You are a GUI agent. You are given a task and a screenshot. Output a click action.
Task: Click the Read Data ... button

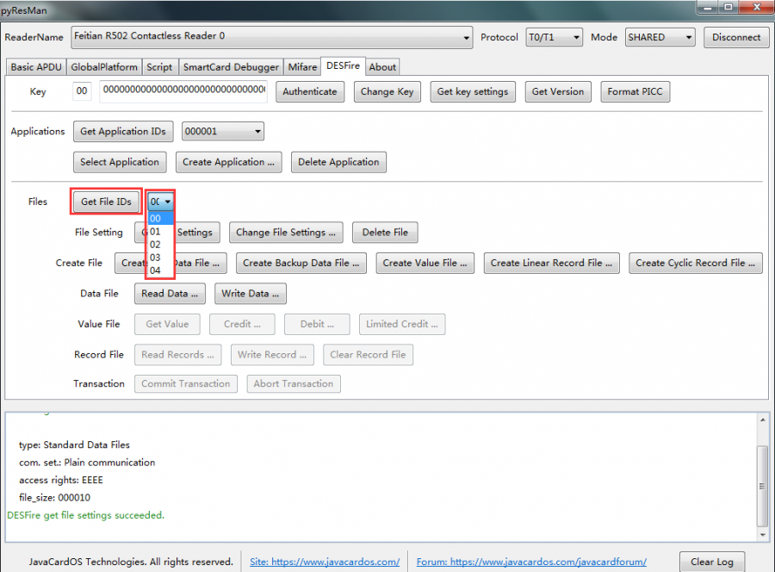(x=170, y=294)
